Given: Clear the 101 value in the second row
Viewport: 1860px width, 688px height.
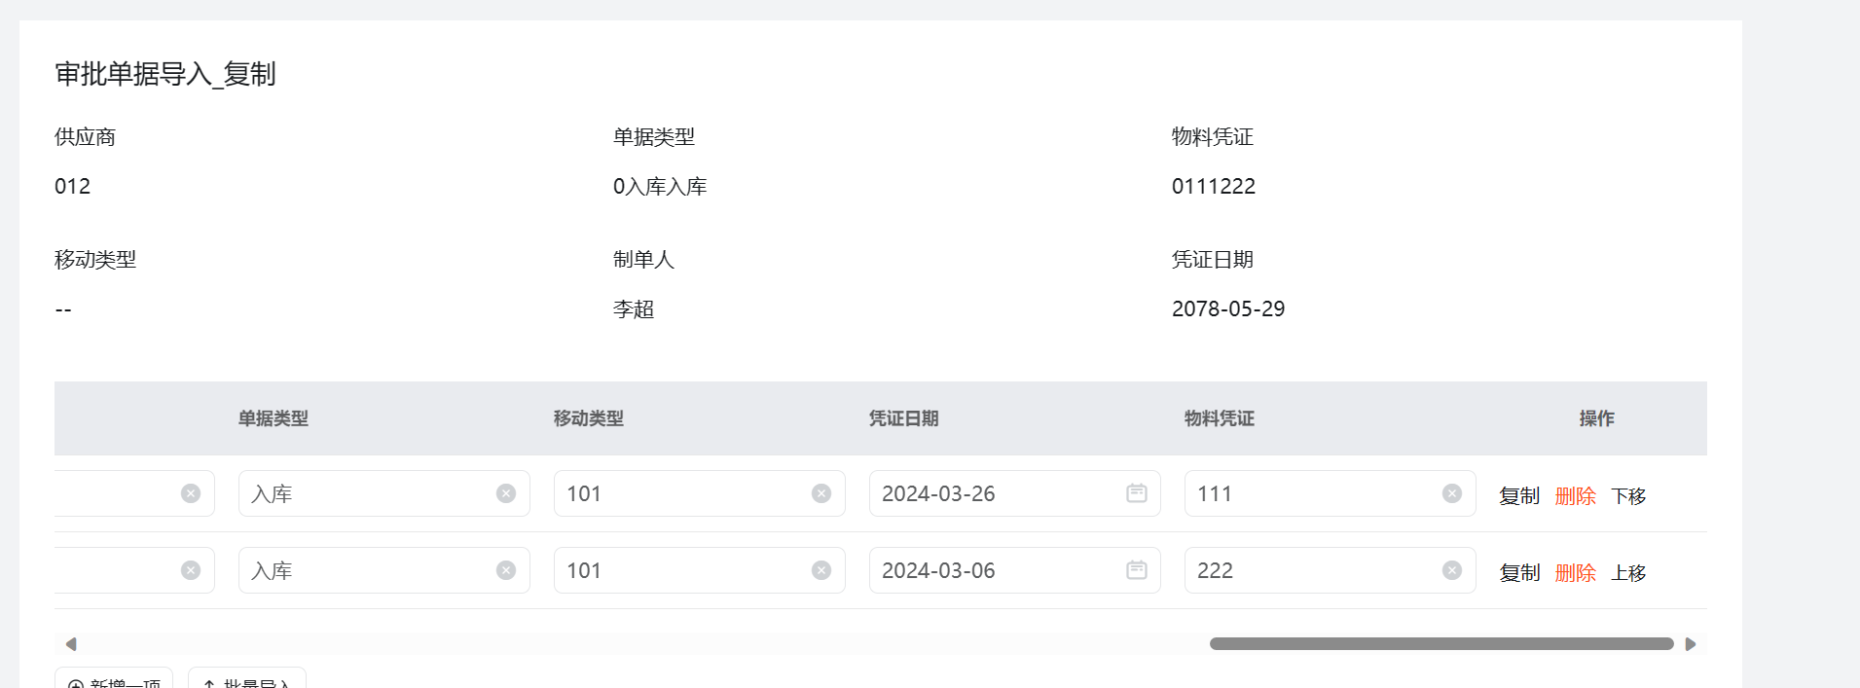Looking at the screenshot, I should coord(821,570).
